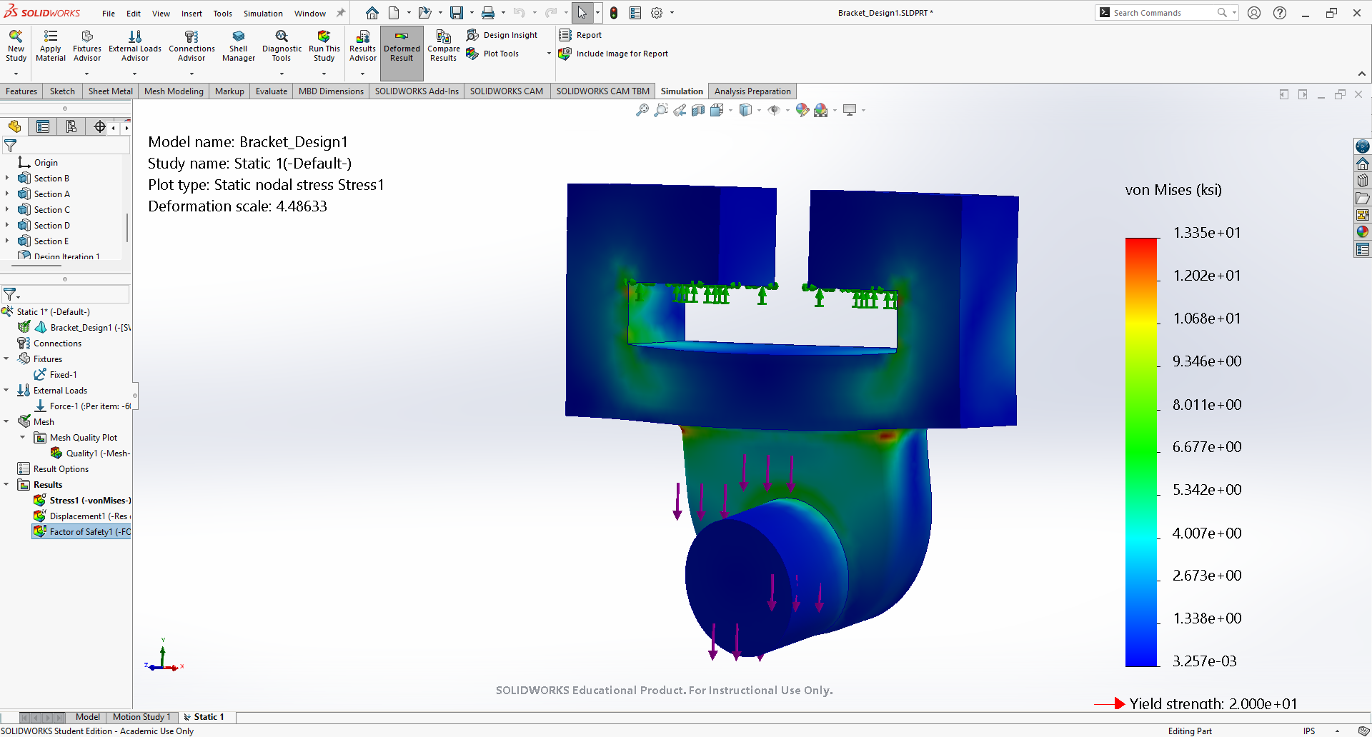1372x737 pixels.
Task: Click Apply Scene icon
Action: tap(821, 110)
